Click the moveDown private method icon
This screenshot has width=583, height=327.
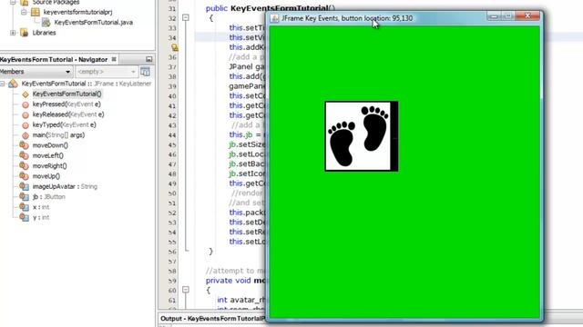25,145
